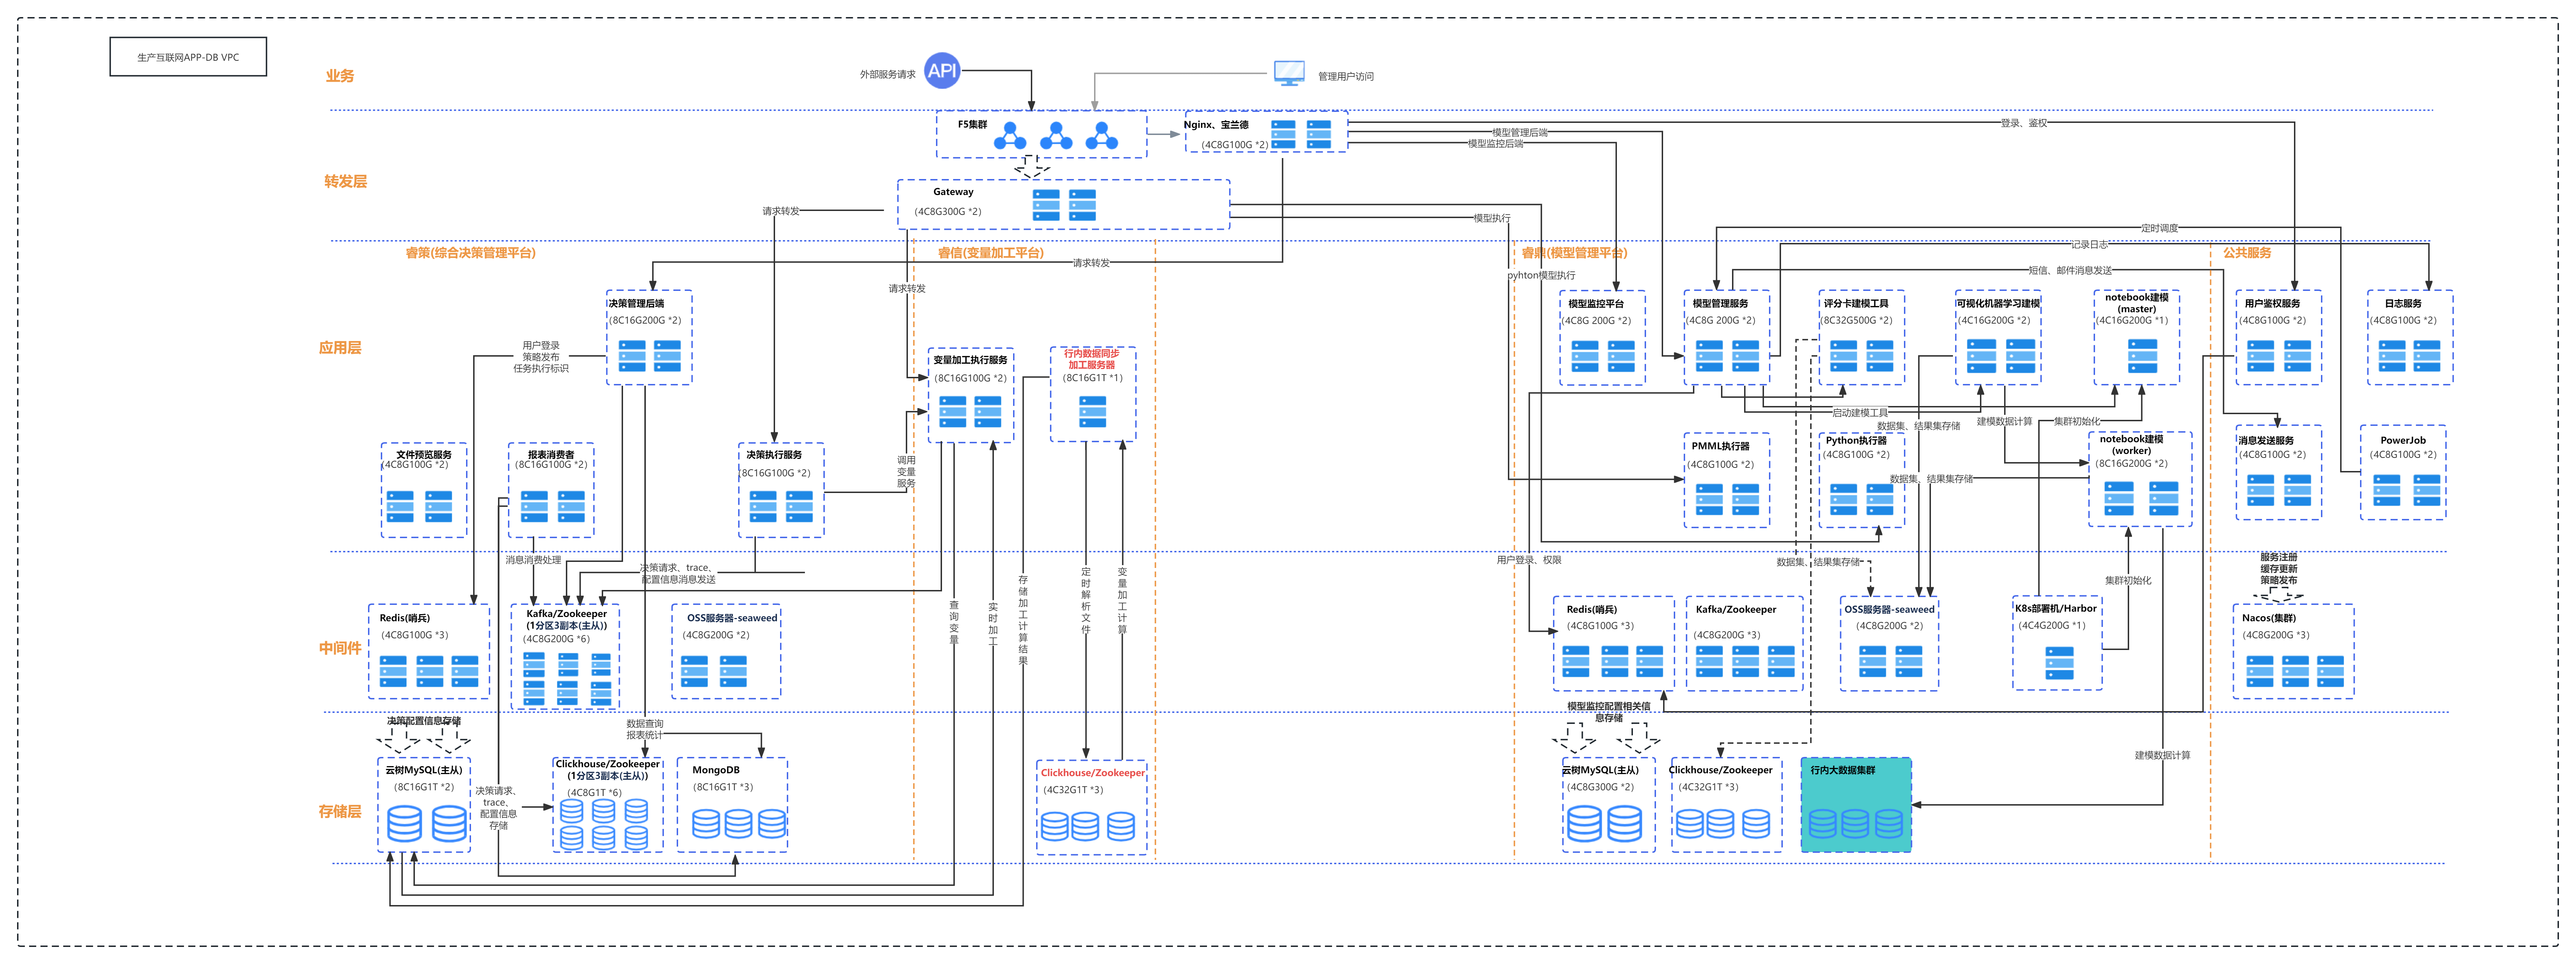This screenshot has height=964, width=2576.
Task: Click the red 行内数据同步加工服务器 box
Action: [1093, 395]
